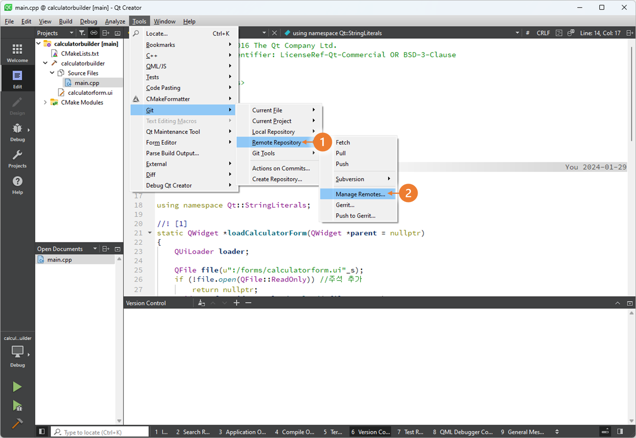The width and height of the screenshot is (636, 438).
Task: Open Subversion submenu
Action: 358,179
